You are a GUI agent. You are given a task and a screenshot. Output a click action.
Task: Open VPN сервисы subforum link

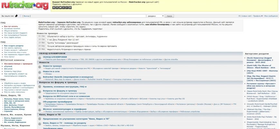72,59
